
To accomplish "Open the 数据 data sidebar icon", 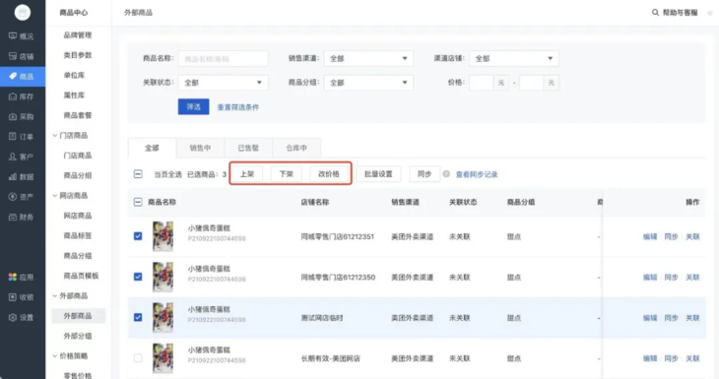I will tap(13, 176).
